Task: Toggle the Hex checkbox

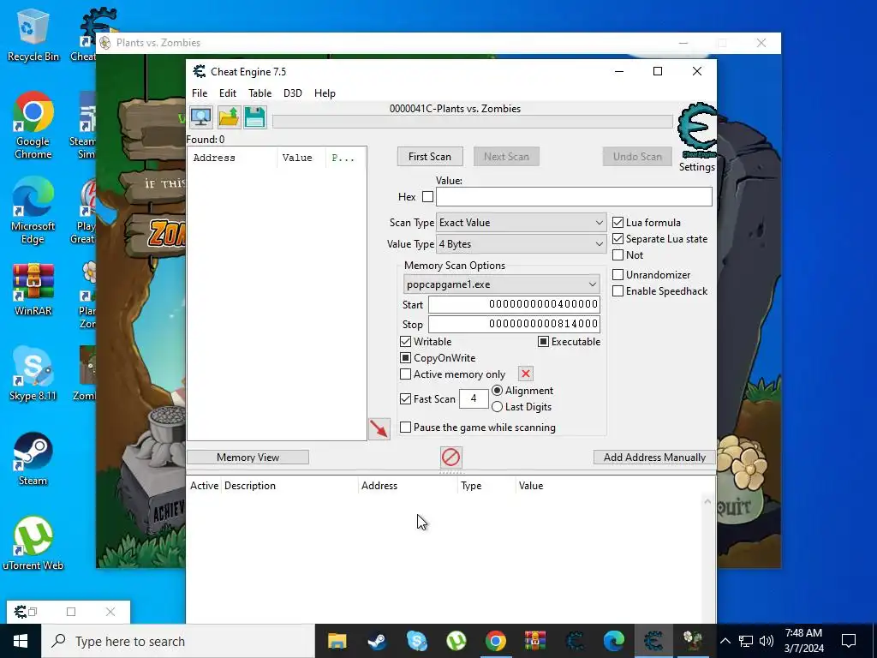Action: click(x=428, y=197)
